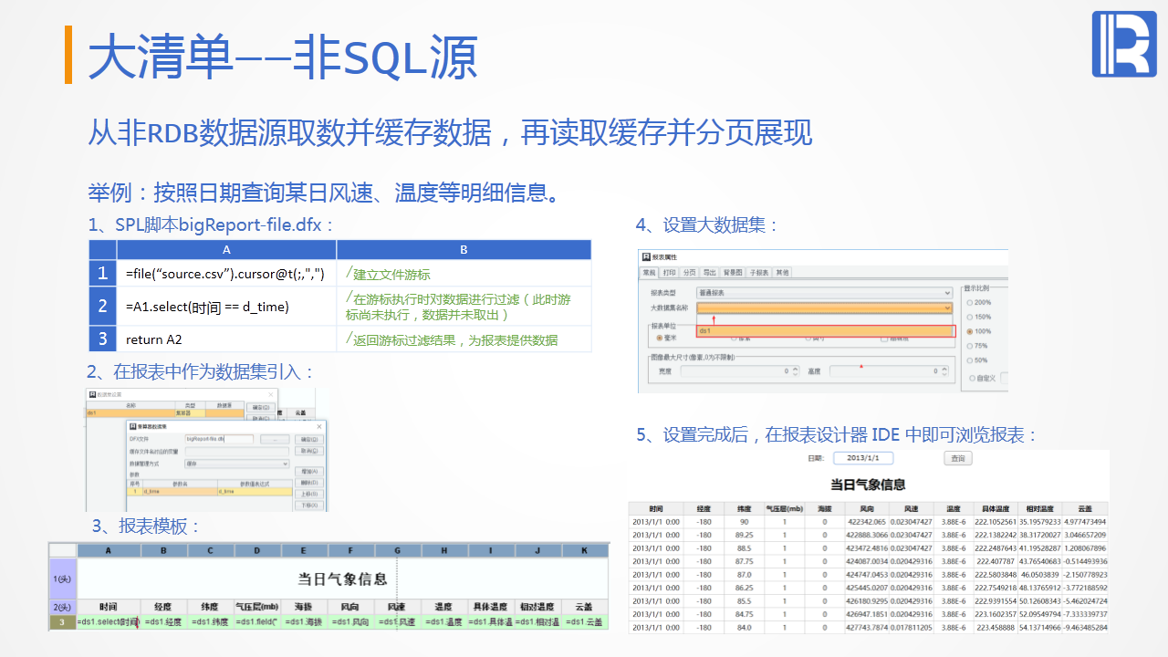Increase the 宽度 spinner value
The image size is (1168, 657).
click(x=794, y=368)
